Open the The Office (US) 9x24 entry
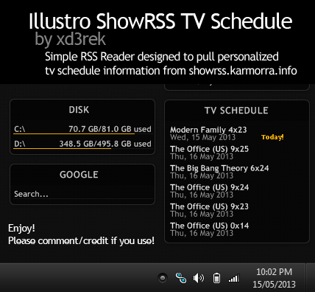Image resolution: width=315 pixels, height=292 pixels. click(x=209, y=187)
